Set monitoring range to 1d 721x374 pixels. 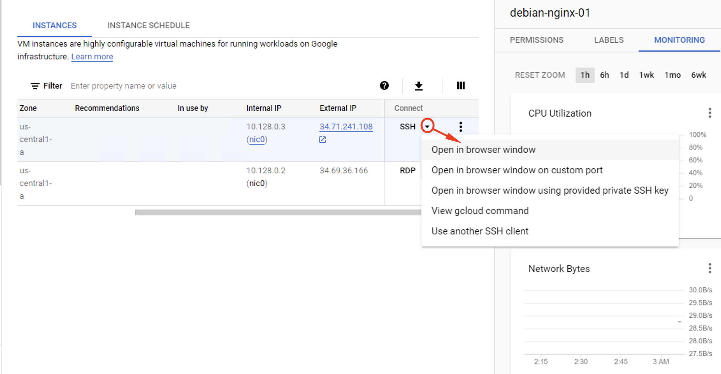pos(624,75)
